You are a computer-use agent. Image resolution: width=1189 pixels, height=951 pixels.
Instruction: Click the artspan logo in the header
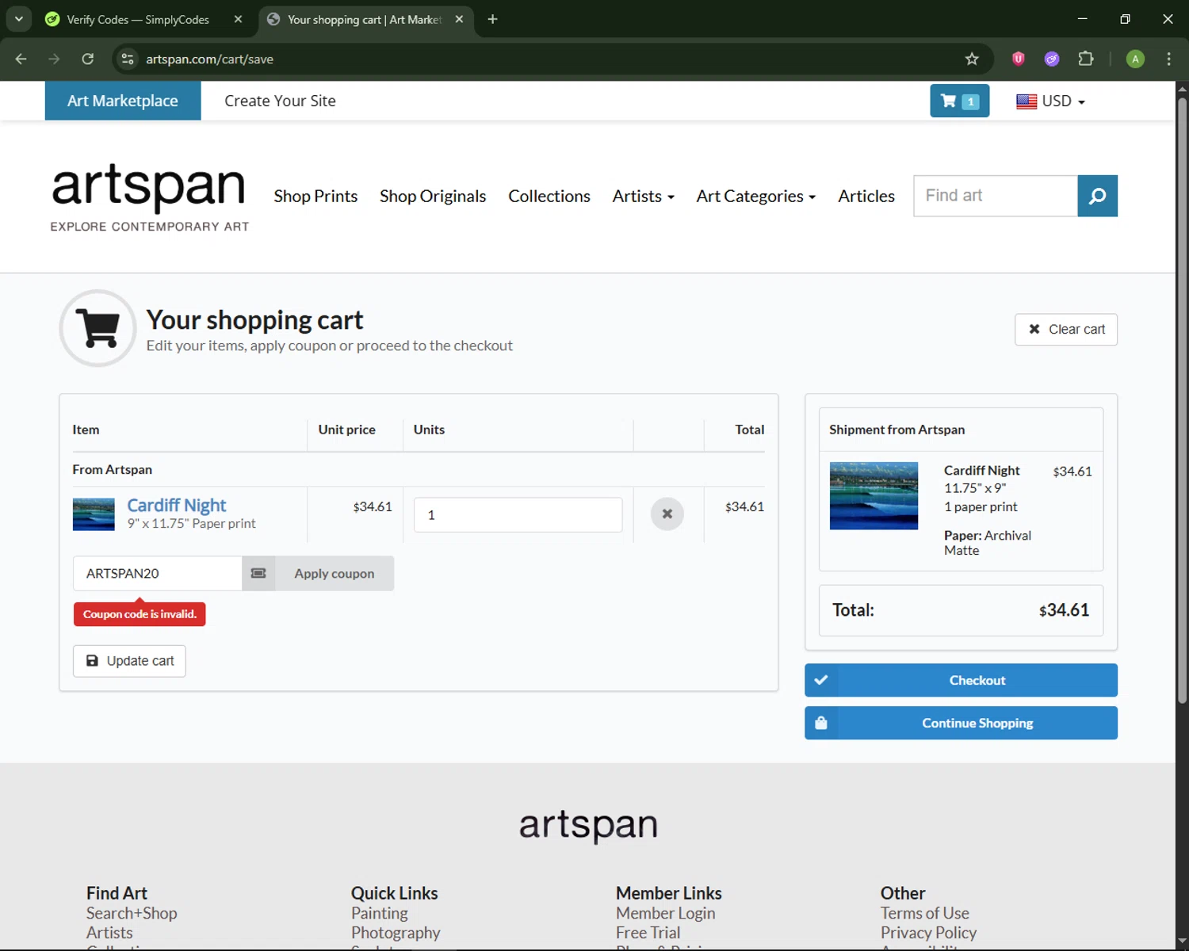click(149, 198)
